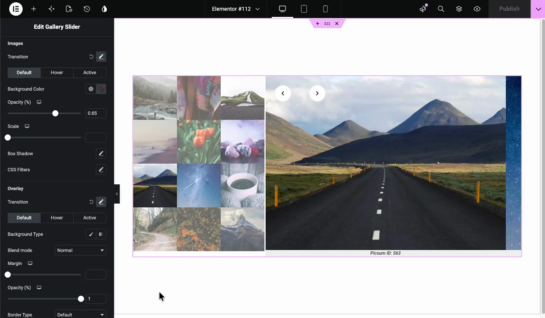Open the Border Type dropdown
Screen dimensions: 545x318
point(81,315)
